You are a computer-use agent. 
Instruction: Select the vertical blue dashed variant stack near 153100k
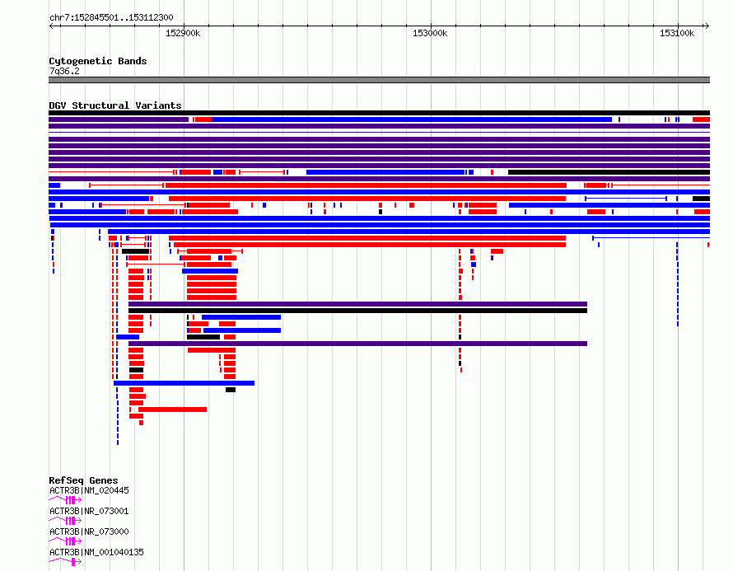pyautogui.click(x=677, y=284)
